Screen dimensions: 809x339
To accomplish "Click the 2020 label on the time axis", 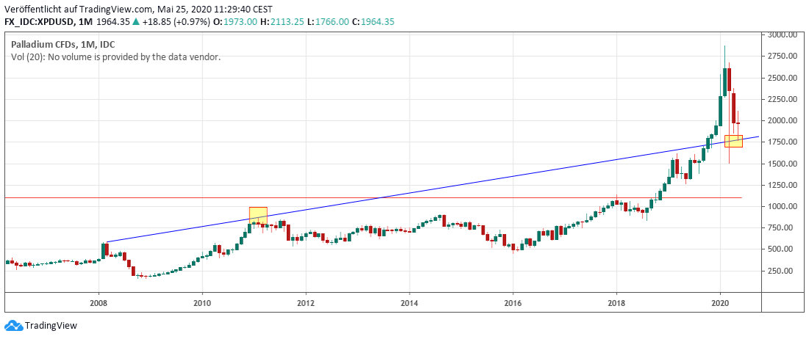I will tap(721, 302).
